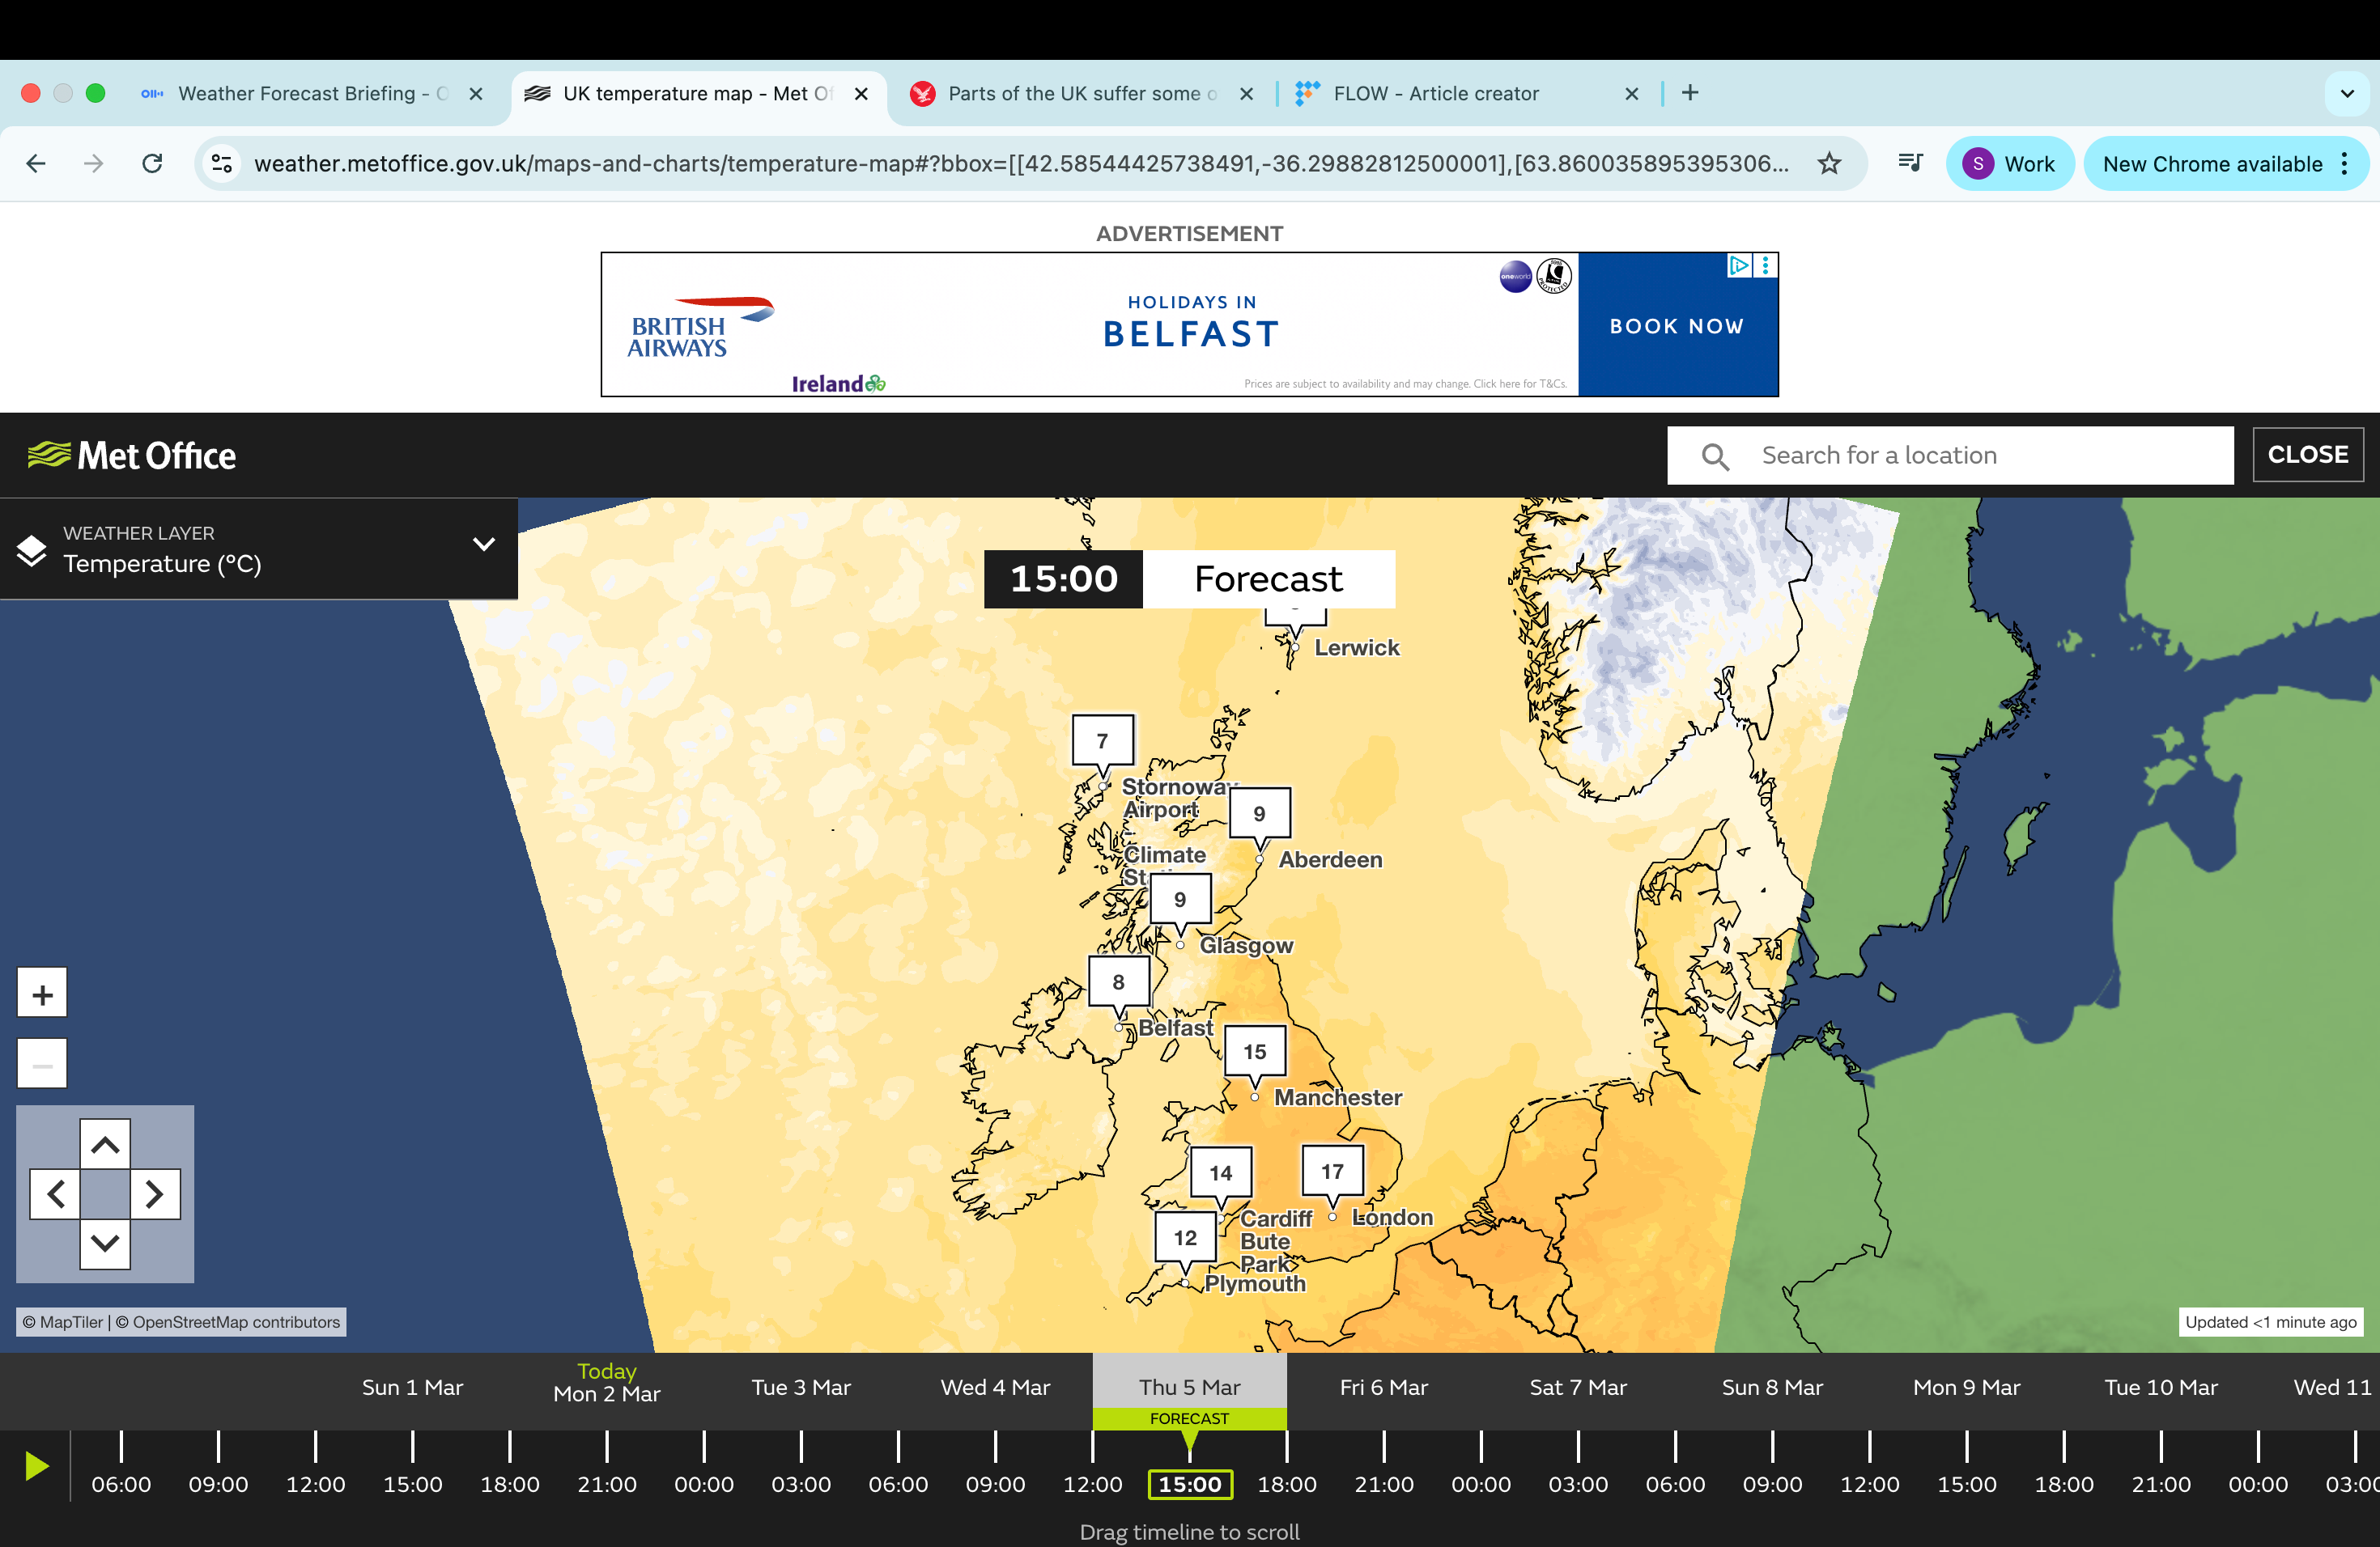The height and width of the screenshot is (1547, 2380).
Task: Click BOOK NOW in the advertisement
Action: [x=1677, y=326]
